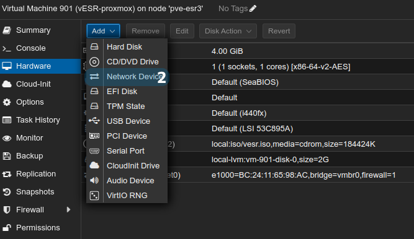The image size is (414, 239).
Task: Click the Audio Device speaker icon
Action: tap(94, 181)
